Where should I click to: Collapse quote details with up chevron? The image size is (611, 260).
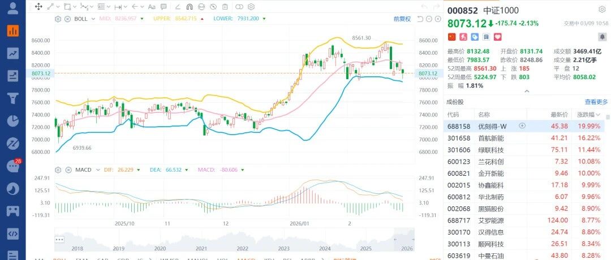527,91
